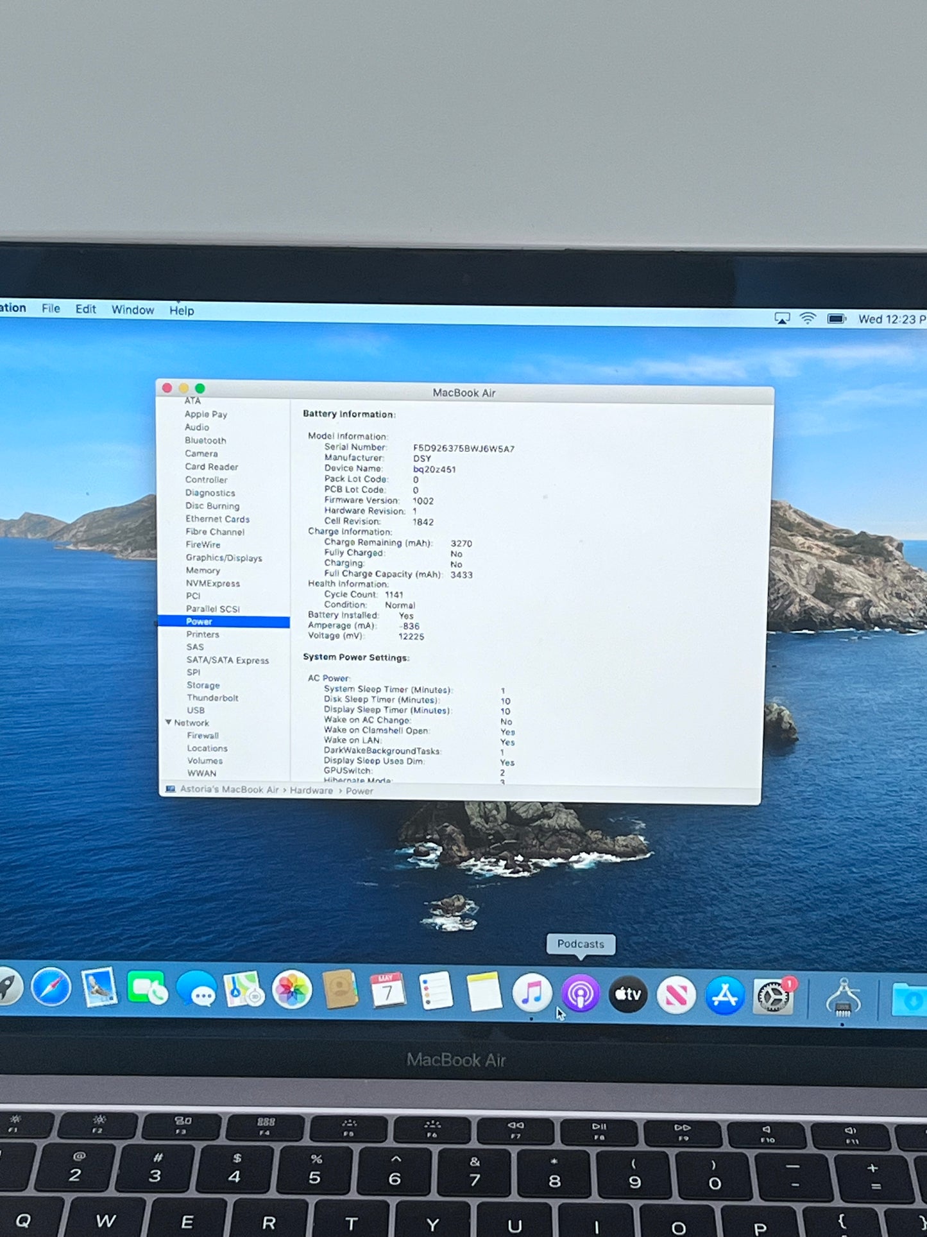Screen dimensions: 927x1237
Task: Select Disc Burning in the sidebar
Action: click(212, 506)
